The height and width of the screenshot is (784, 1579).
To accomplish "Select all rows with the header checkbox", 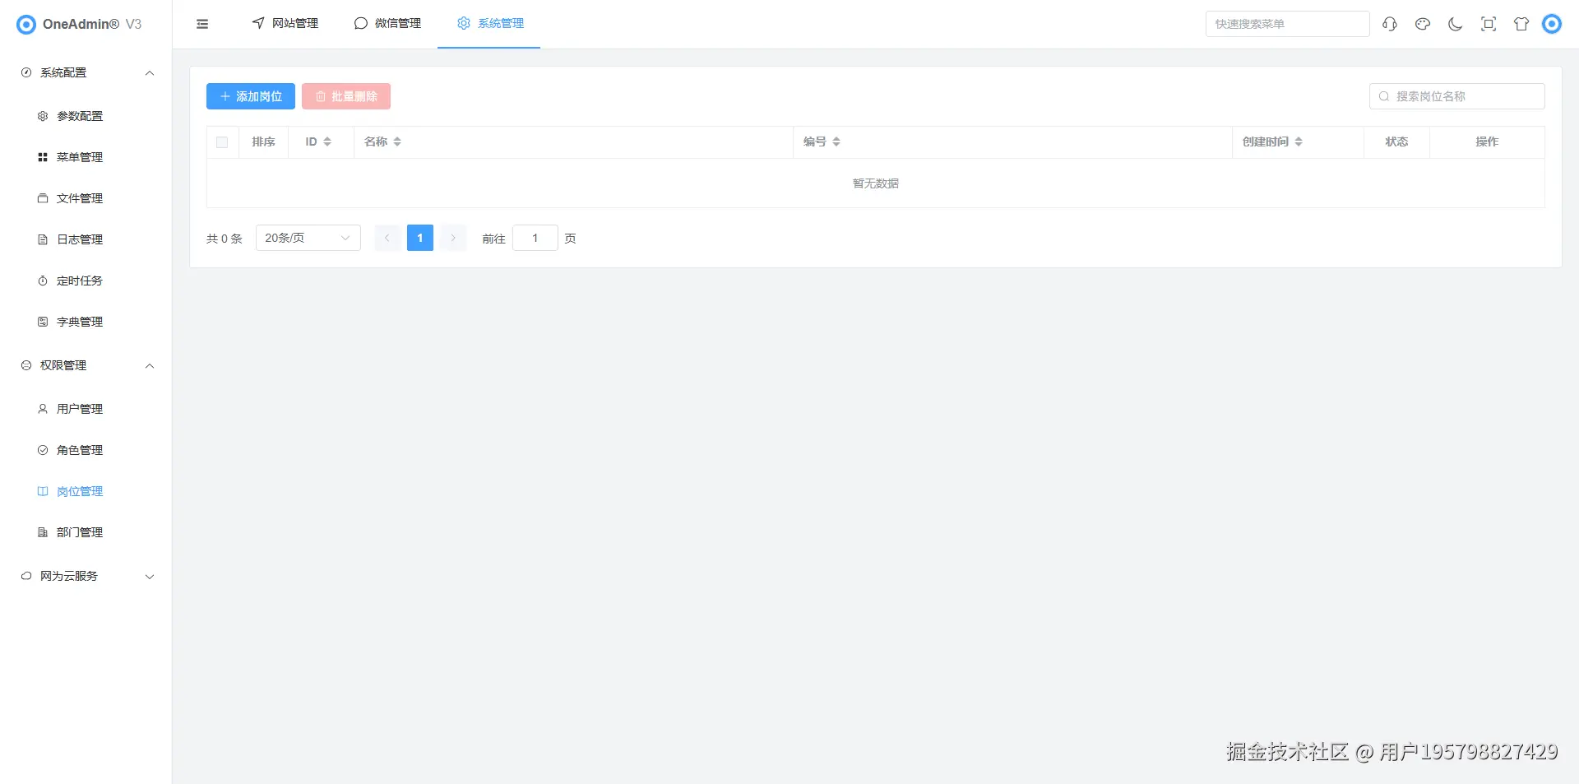I will click(222, 141).
